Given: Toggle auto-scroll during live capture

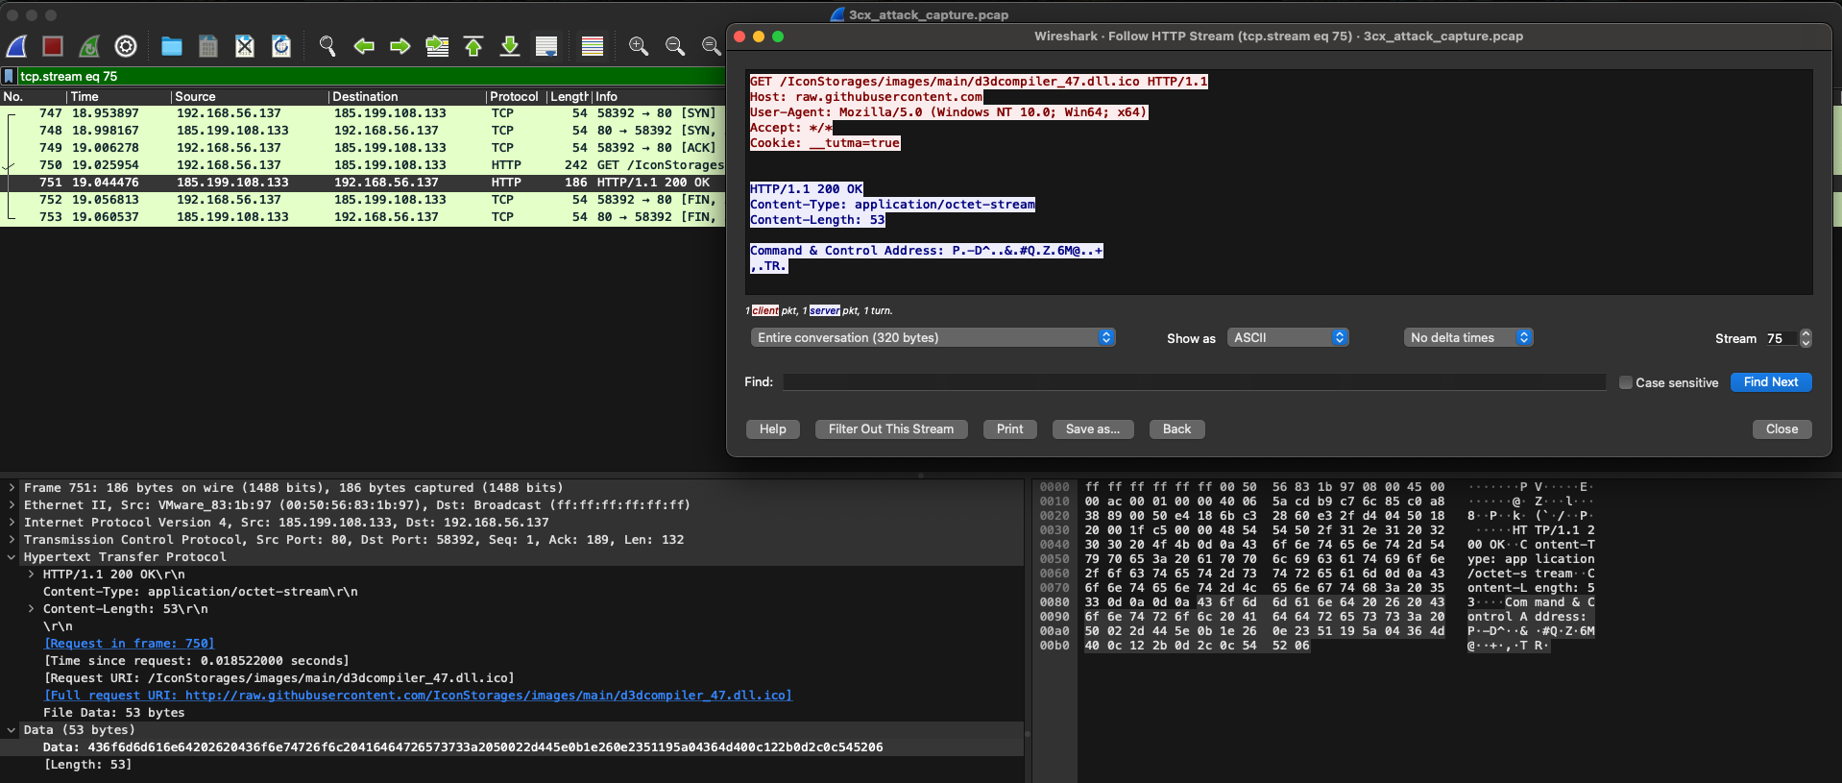Looking at the screenshot, I should pyautogui.click(x=546, y=46).
